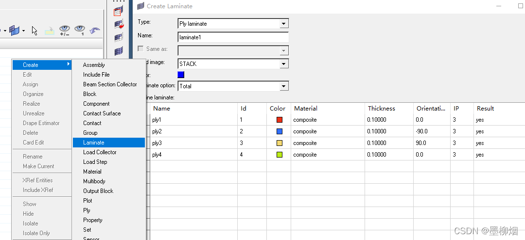Click the Name field containing laminate1
The image size is (525, 240).
click(233, 37)
